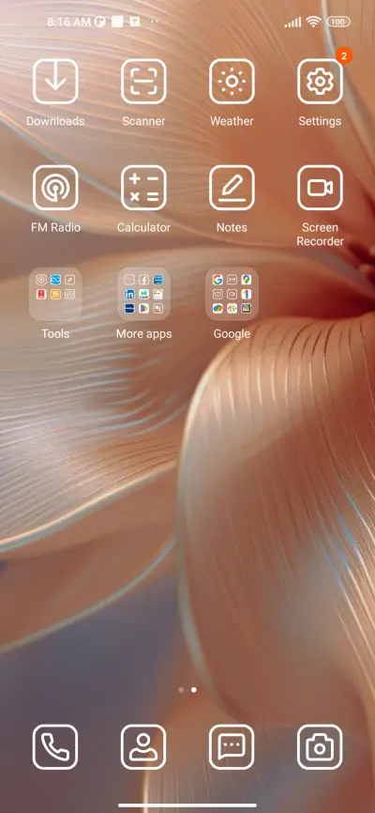Tap the "More apps" folder label
Screen dimensions: 375x813
coord(143,334)
